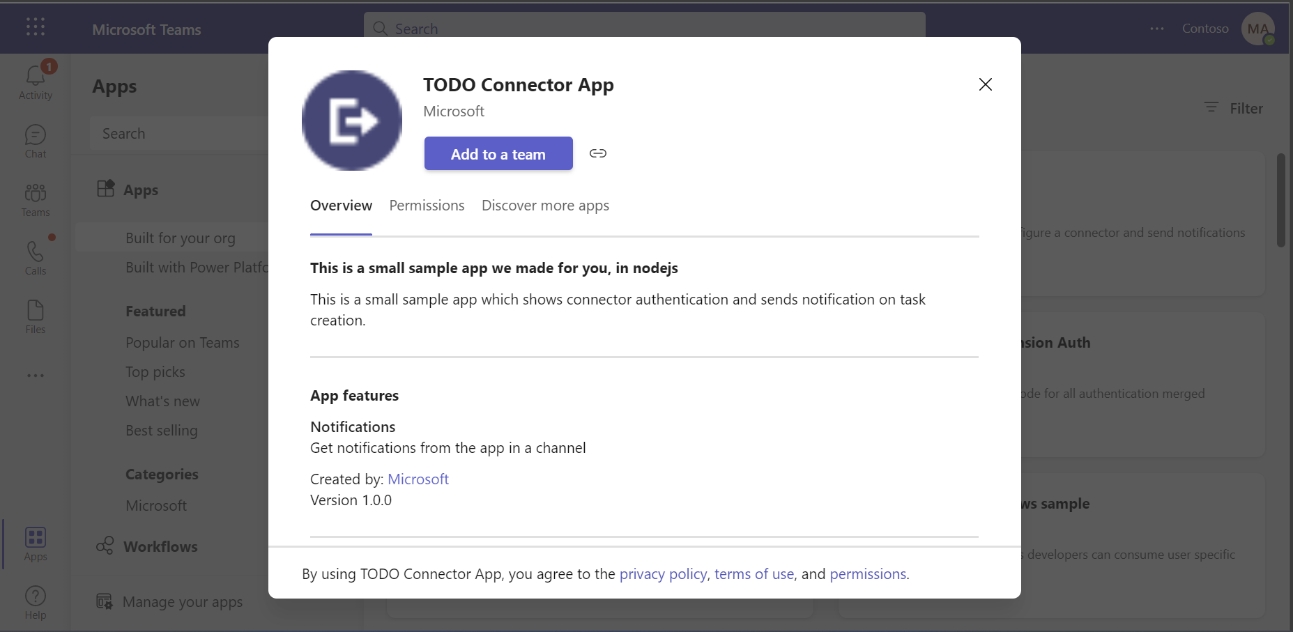Open the terms of use link
Viewport: 1293px width, 632px height.
[754, 574]
